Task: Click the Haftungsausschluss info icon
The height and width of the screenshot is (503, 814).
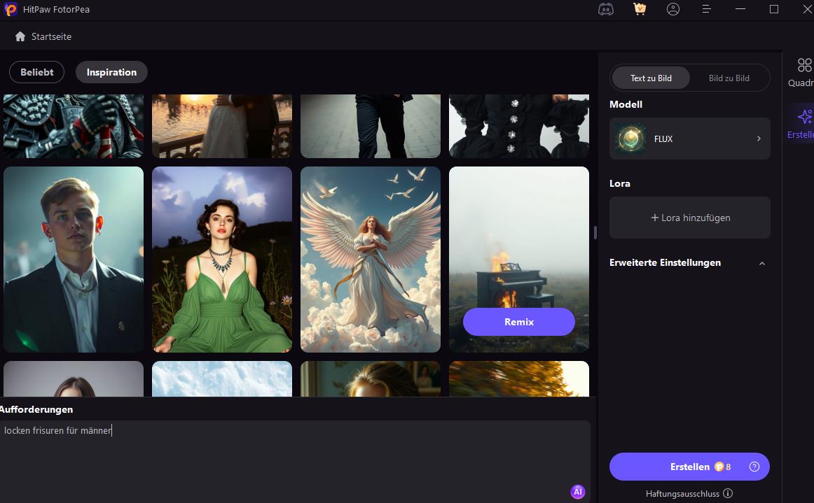Action: pyautogui.click(x=728, y=493)
